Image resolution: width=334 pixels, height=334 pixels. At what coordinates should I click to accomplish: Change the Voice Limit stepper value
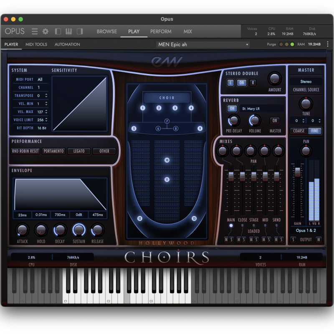[46, 120]
